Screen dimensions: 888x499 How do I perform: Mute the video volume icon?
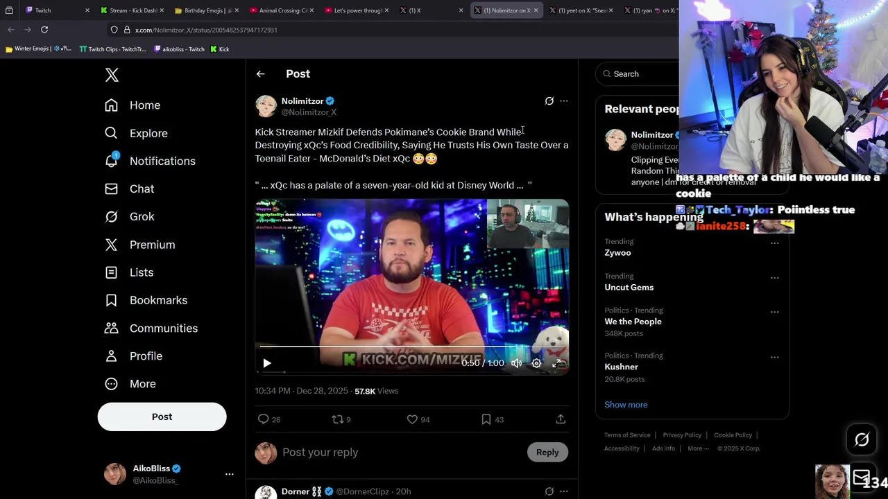coord(516,363)
